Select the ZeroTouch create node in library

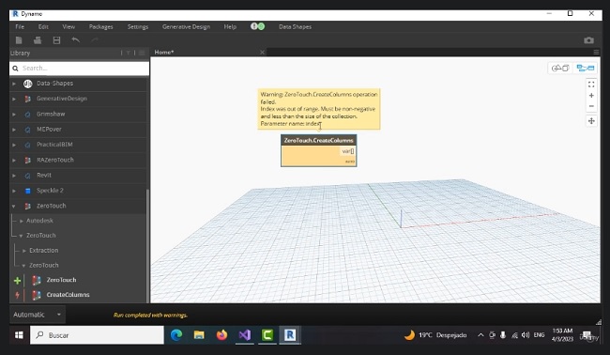point(61,280)
